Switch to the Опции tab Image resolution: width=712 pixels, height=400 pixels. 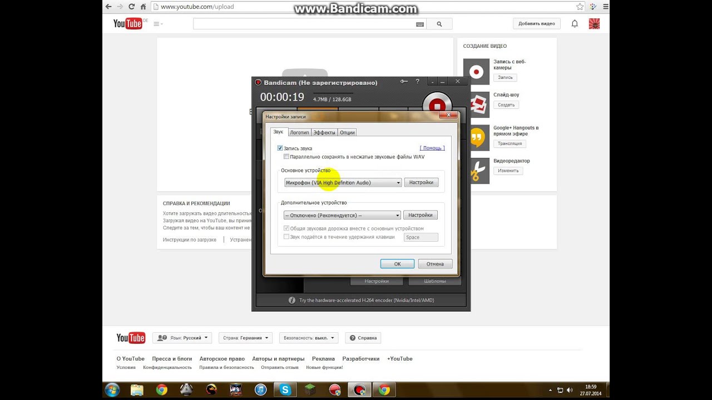(347, 132)
